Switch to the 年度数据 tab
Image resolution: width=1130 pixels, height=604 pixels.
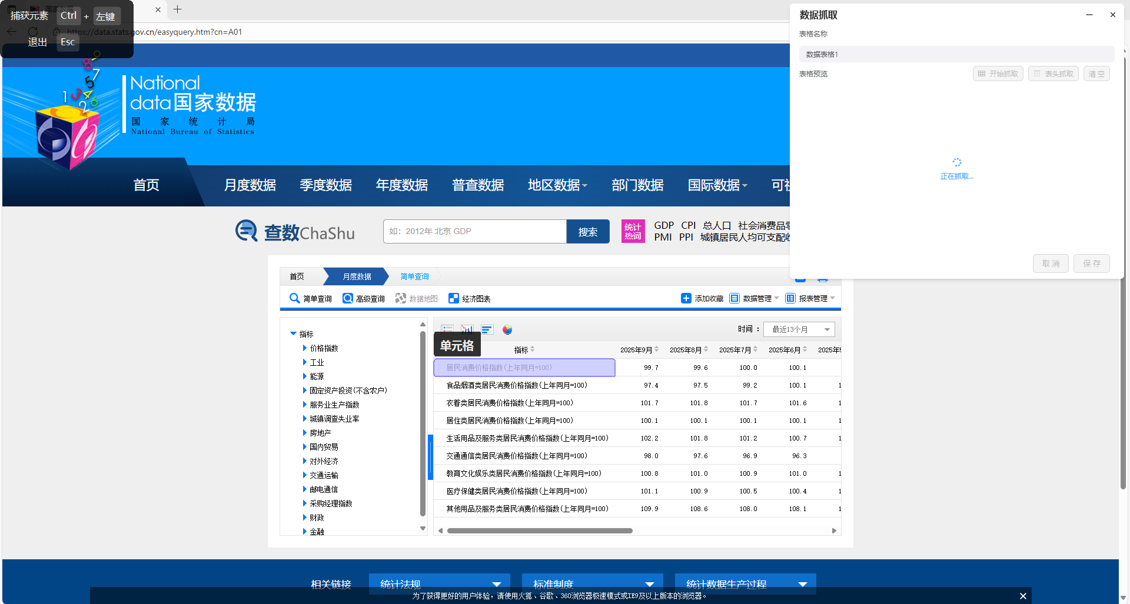click(x=402, y=185)
